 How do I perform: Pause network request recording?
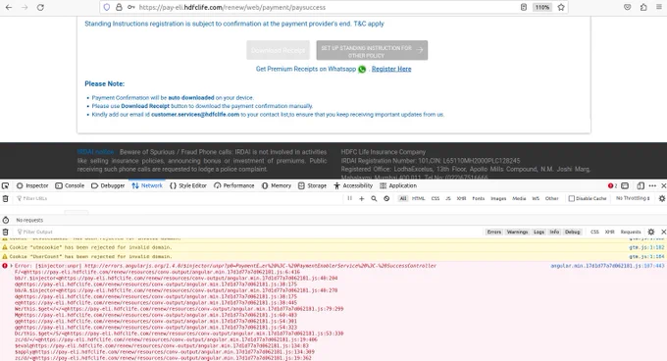click(x=349, y=198)
